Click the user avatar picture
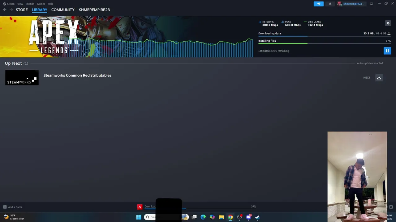The height and width of the screenshot is (222, 396). 340,4
